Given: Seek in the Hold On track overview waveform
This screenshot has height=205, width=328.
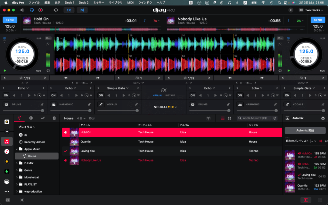Looking at the screenshot, I should pyautogui.click(x=90, y=29).
